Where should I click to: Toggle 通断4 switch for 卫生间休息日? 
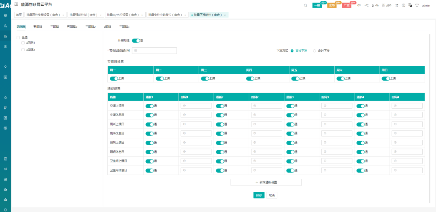tap(361, 170)
